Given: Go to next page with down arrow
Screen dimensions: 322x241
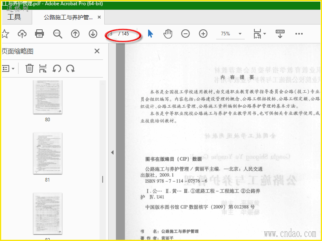Looking at the screenshot, I should (x=93, y=34).
